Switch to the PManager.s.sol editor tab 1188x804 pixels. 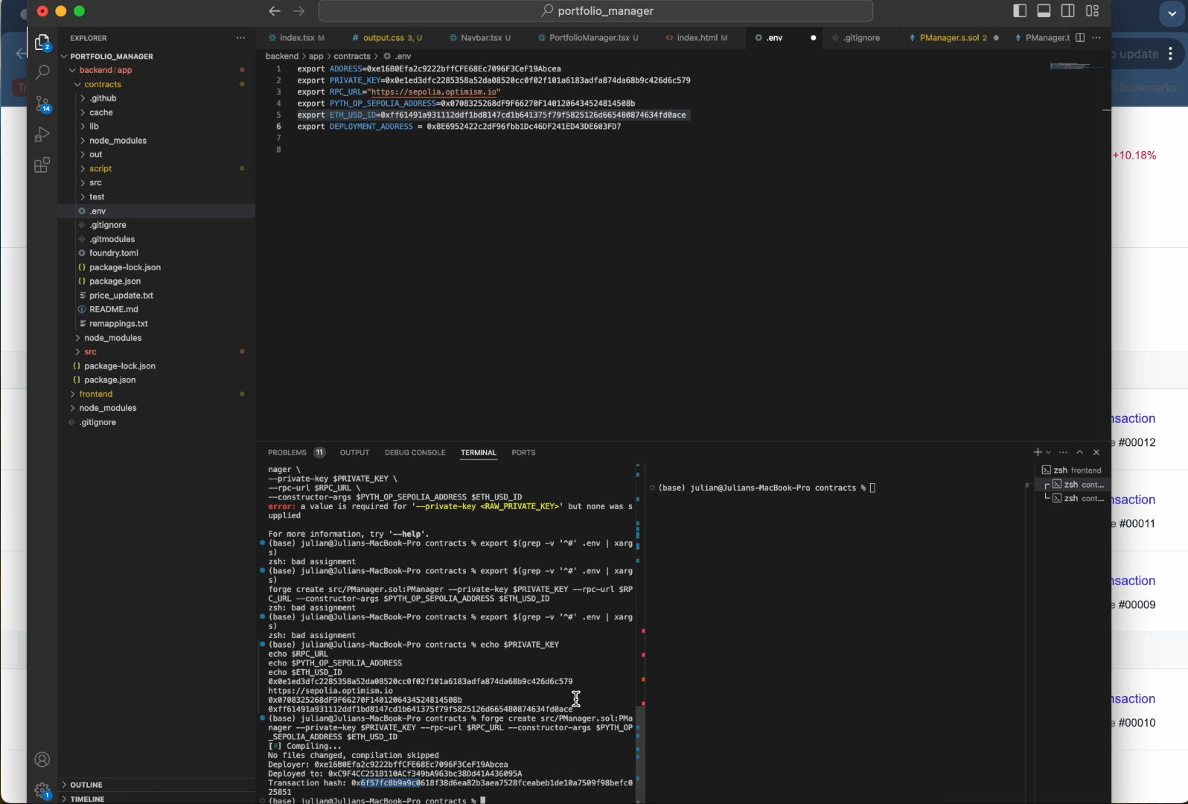953,37
